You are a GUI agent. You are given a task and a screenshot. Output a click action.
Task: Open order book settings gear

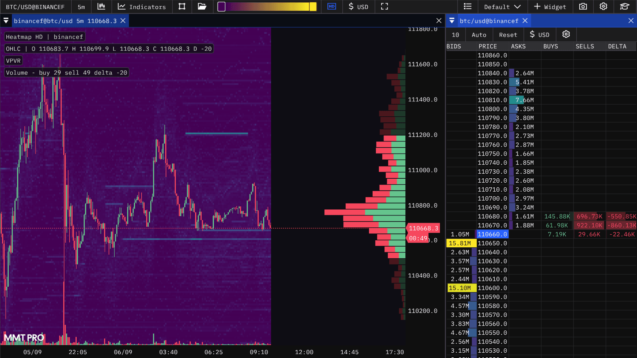566,34
